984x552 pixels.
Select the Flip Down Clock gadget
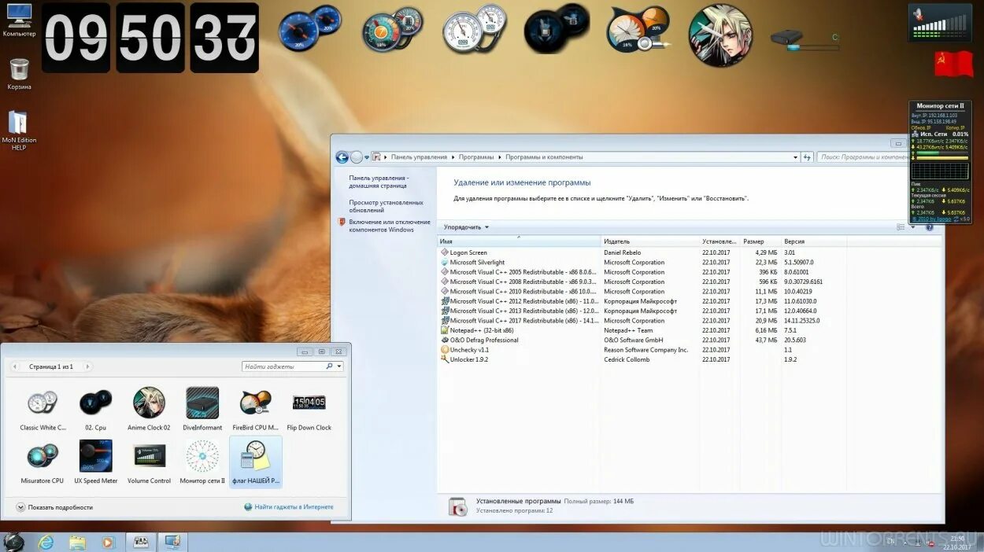click(x=309, y=409)
